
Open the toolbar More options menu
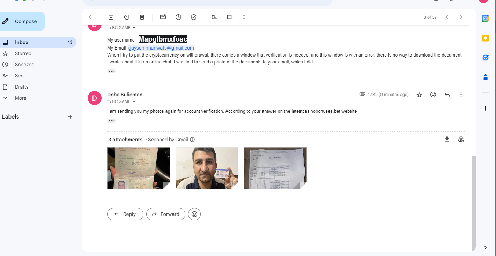click(x=244, y=17)
